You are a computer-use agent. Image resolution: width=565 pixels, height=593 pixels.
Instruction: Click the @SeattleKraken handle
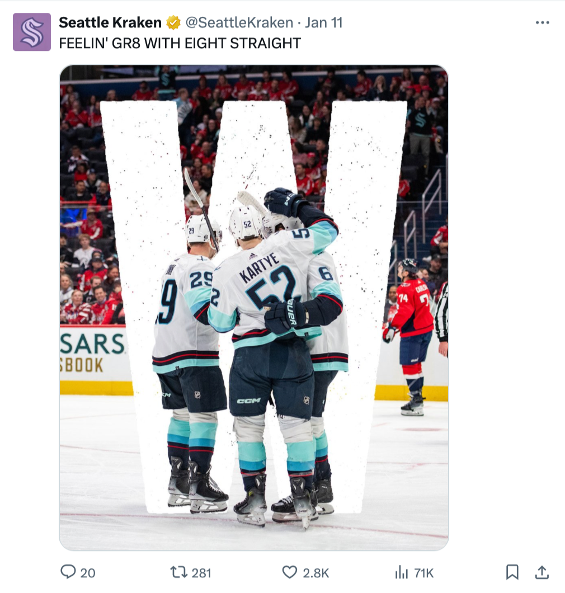[x=239, y=23]
